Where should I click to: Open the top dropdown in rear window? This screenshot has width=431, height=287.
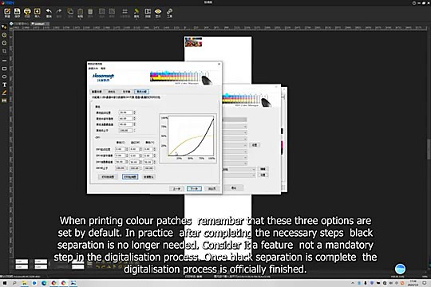click(x=235, y=126)
